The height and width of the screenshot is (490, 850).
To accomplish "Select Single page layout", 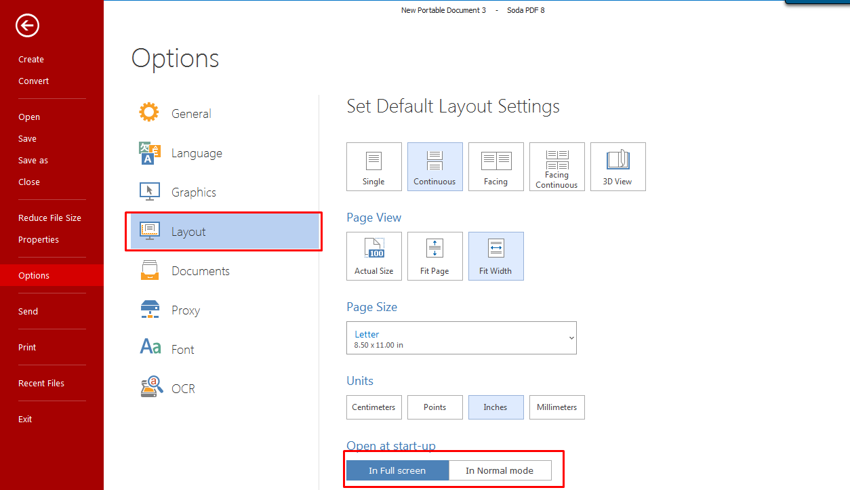I will [x=374, y=167].
